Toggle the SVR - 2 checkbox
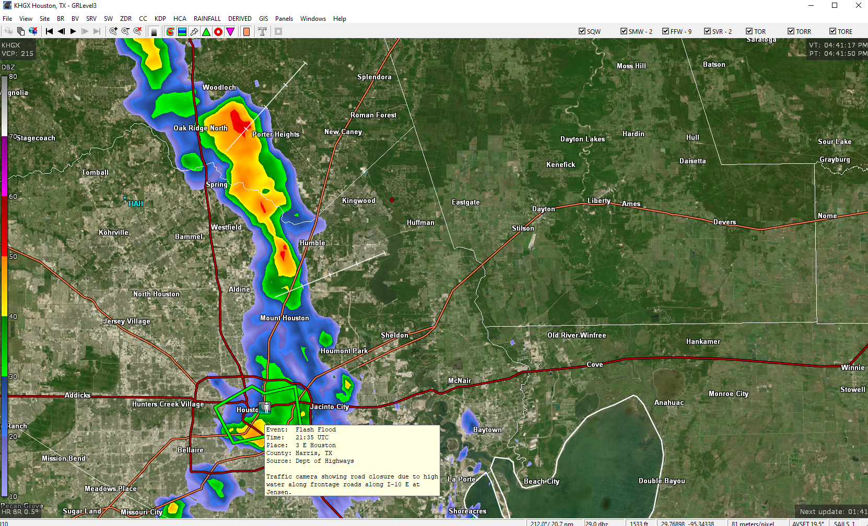The height and width of the screenshot is (526, 868). point(707,31)
